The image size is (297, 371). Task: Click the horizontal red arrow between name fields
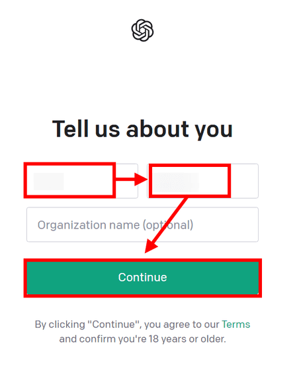click(x=132, y=179)
